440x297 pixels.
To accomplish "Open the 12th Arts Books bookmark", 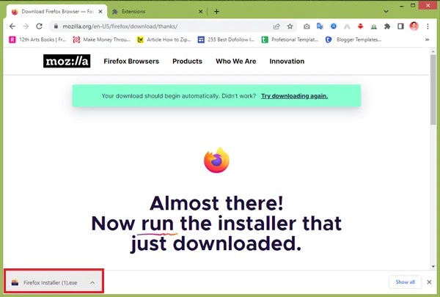I will pyautogui.click(x=37, y=40).
